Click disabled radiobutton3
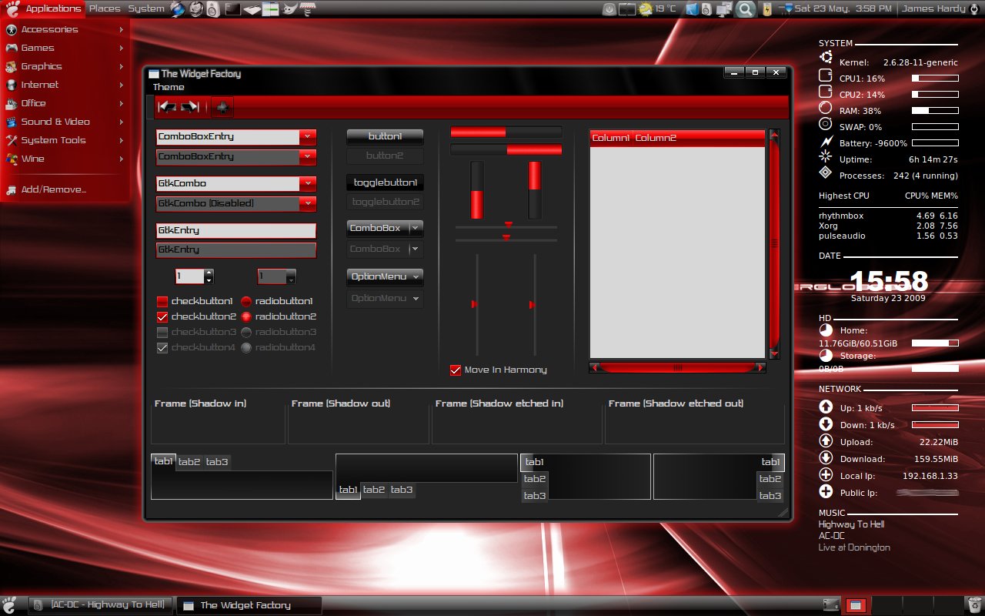Viewport: 985px width, 616px height. pos(246,332)
